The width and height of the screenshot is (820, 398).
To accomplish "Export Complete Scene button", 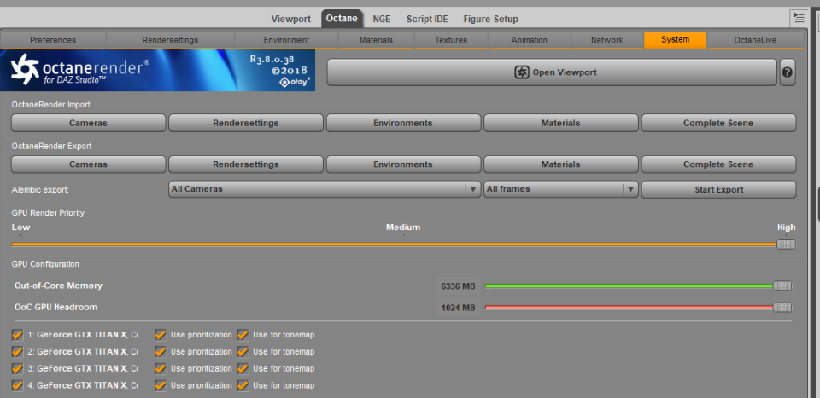I will pyautogui.click(x=718, y=164).
